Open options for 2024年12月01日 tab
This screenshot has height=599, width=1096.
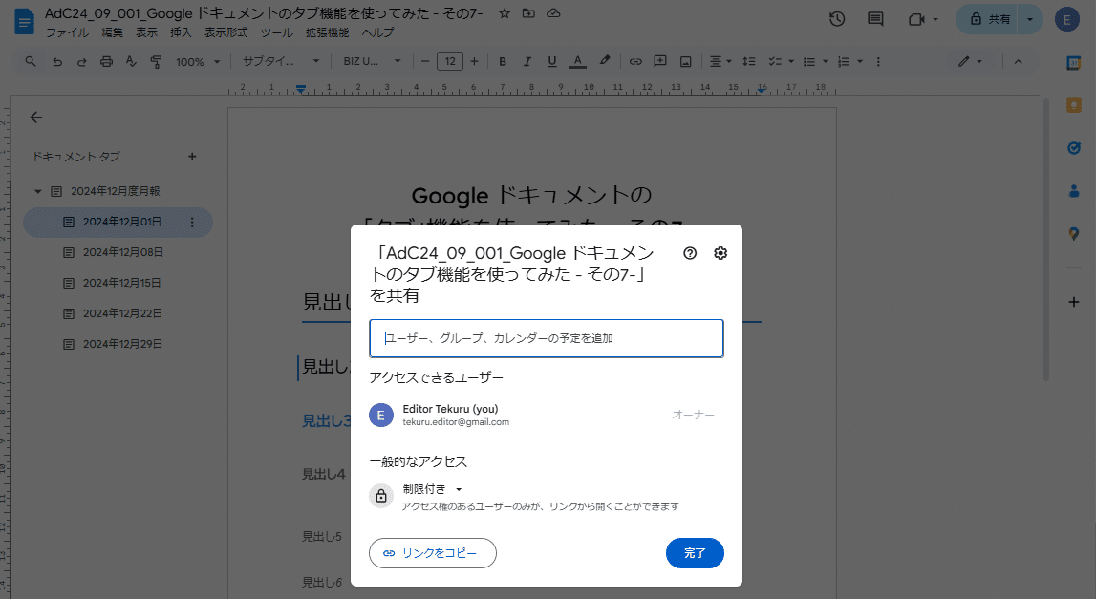pyautogui.click(x=192, y=223)
